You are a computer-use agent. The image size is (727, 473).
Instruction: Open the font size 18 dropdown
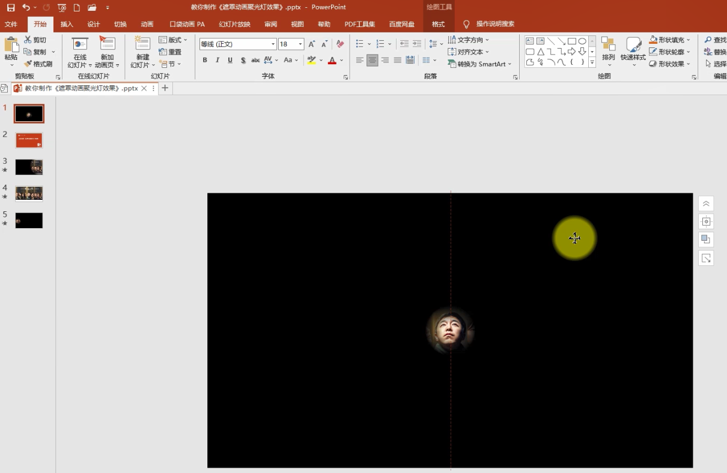point(300,44)
